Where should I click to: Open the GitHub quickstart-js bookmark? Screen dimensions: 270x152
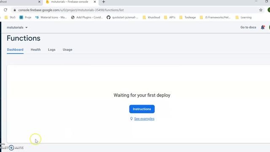[x=122, y=17]
